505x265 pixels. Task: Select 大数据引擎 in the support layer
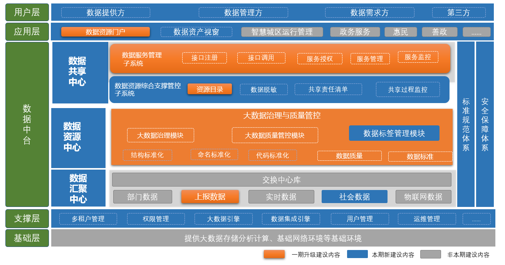(223, 219)
